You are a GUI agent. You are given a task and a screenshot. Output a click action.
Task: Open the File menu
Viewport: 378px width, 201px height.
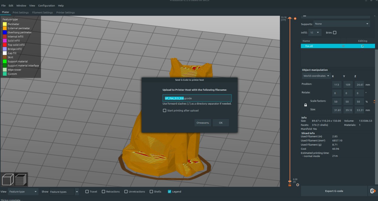(x=4, y=6)
